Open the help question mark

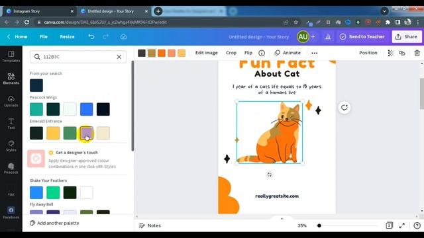click(417, 225)
